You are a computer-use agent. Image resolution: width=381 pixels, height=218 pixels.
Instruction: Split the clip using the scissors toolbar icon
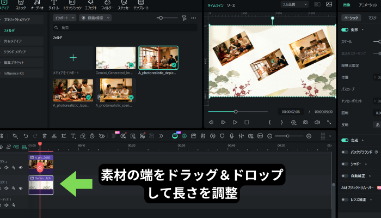54,136
